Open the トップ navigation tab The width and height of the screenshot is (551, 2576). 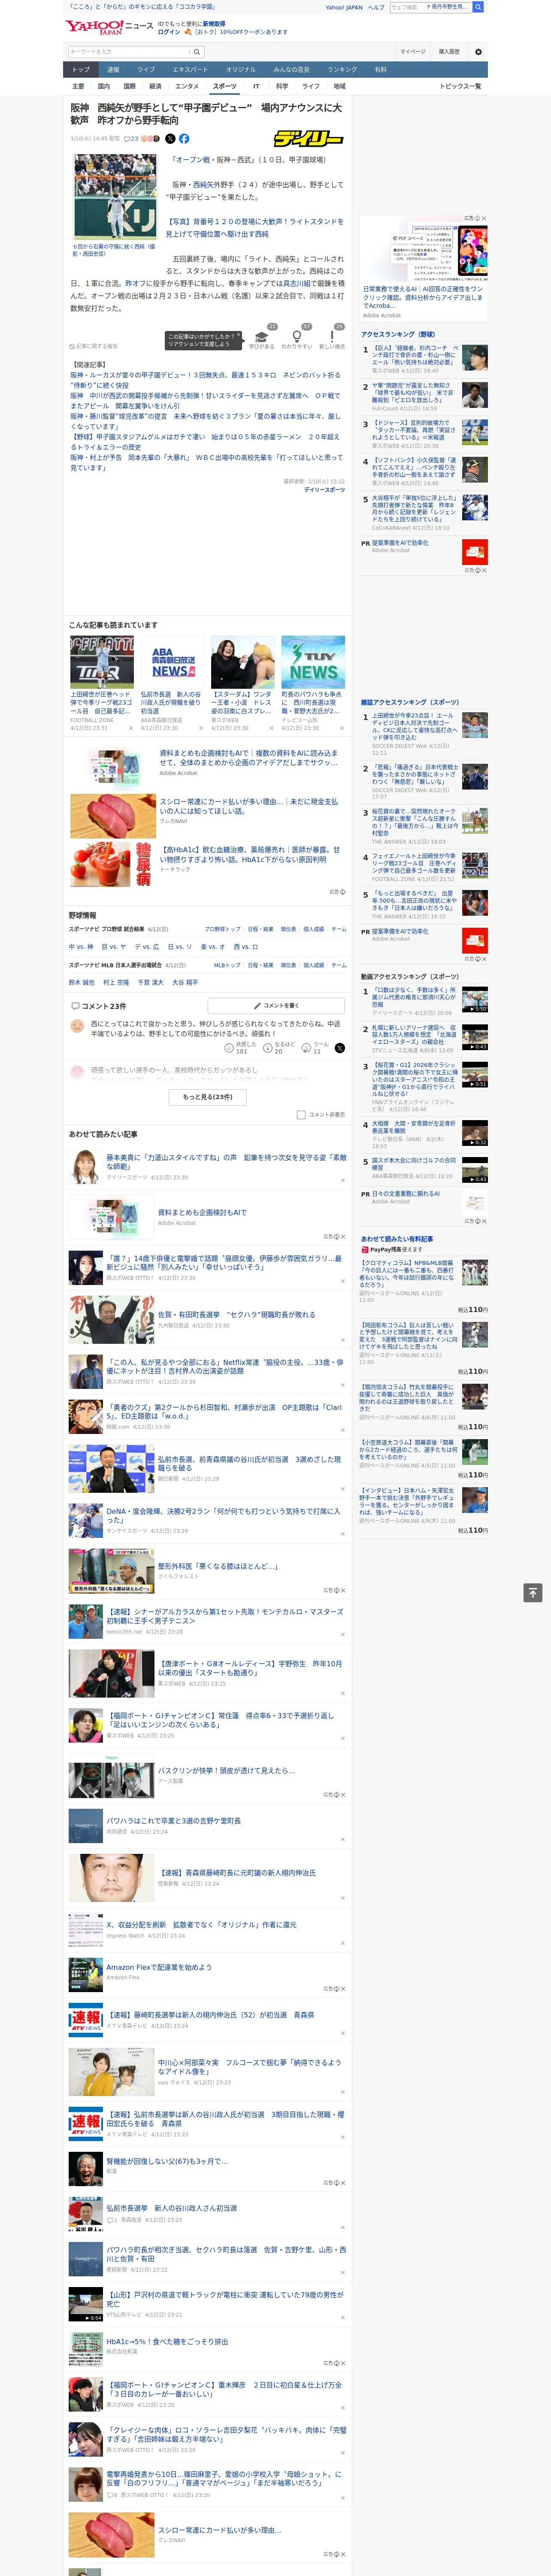click(81, 70)
